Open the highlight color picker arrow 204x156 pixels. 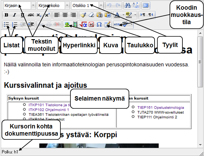coord(135,15)
